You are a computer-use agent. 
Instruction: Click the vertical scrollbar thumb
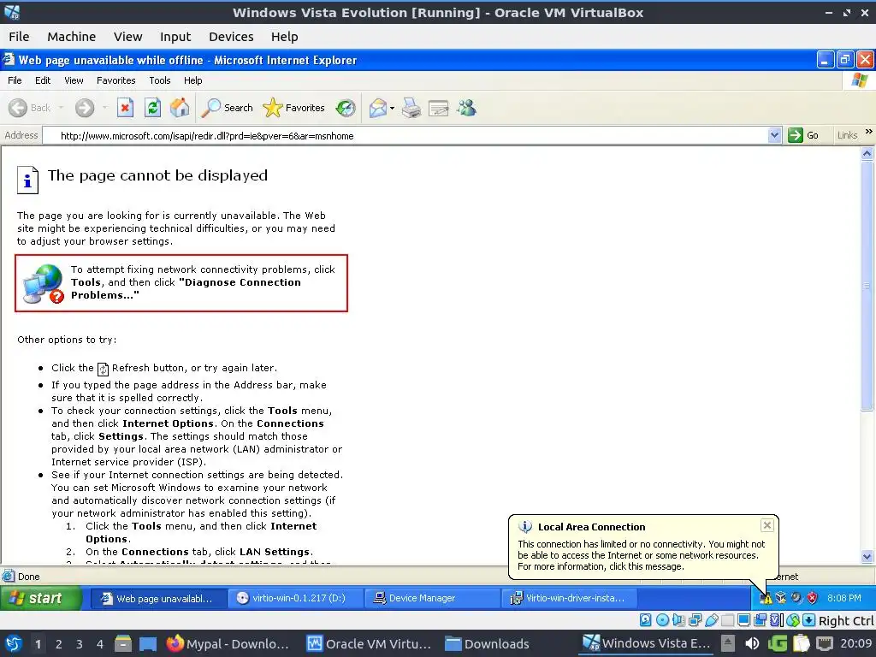coord(867,286)
